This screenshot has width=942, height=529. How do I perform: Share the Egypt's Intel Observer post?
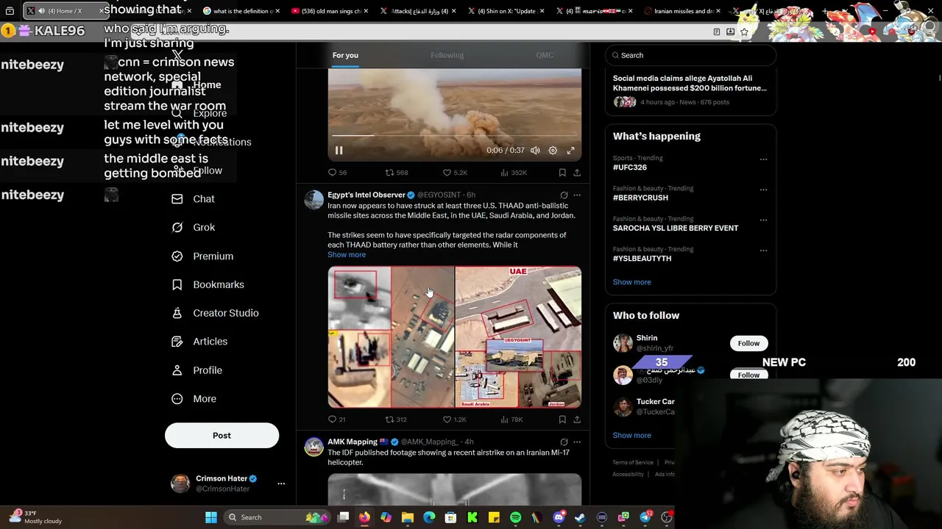[x=577, y=420]
